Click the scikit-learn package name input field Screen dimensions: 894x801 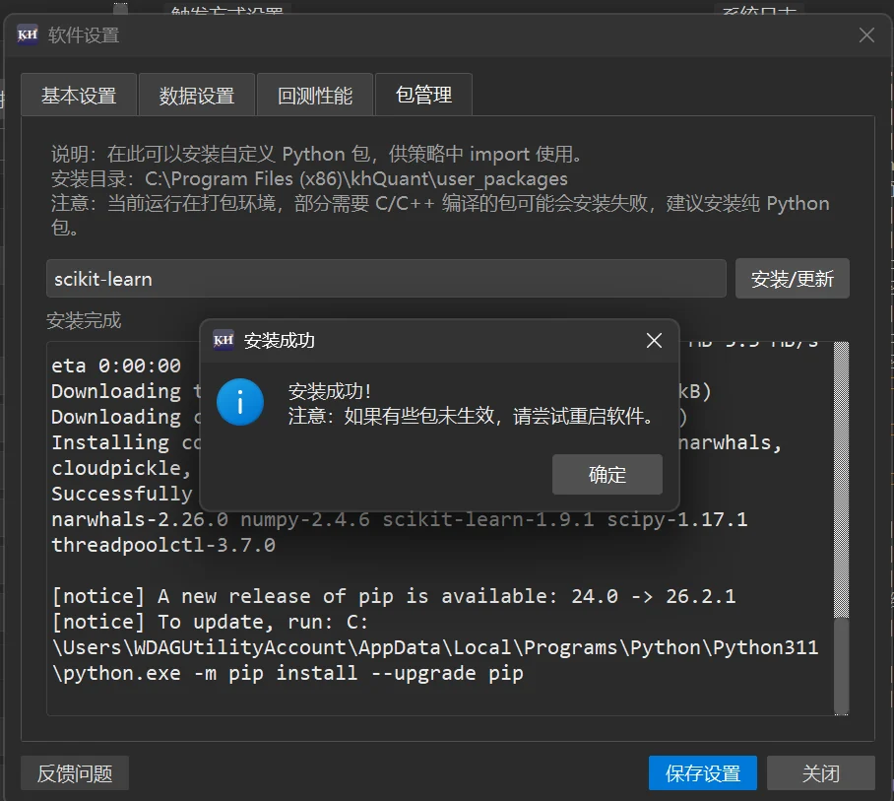click(x=386, y=279)
